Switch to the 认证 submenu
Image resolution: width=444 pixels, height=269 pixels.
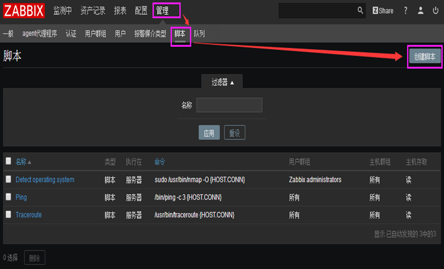click(x=71, y=34)
